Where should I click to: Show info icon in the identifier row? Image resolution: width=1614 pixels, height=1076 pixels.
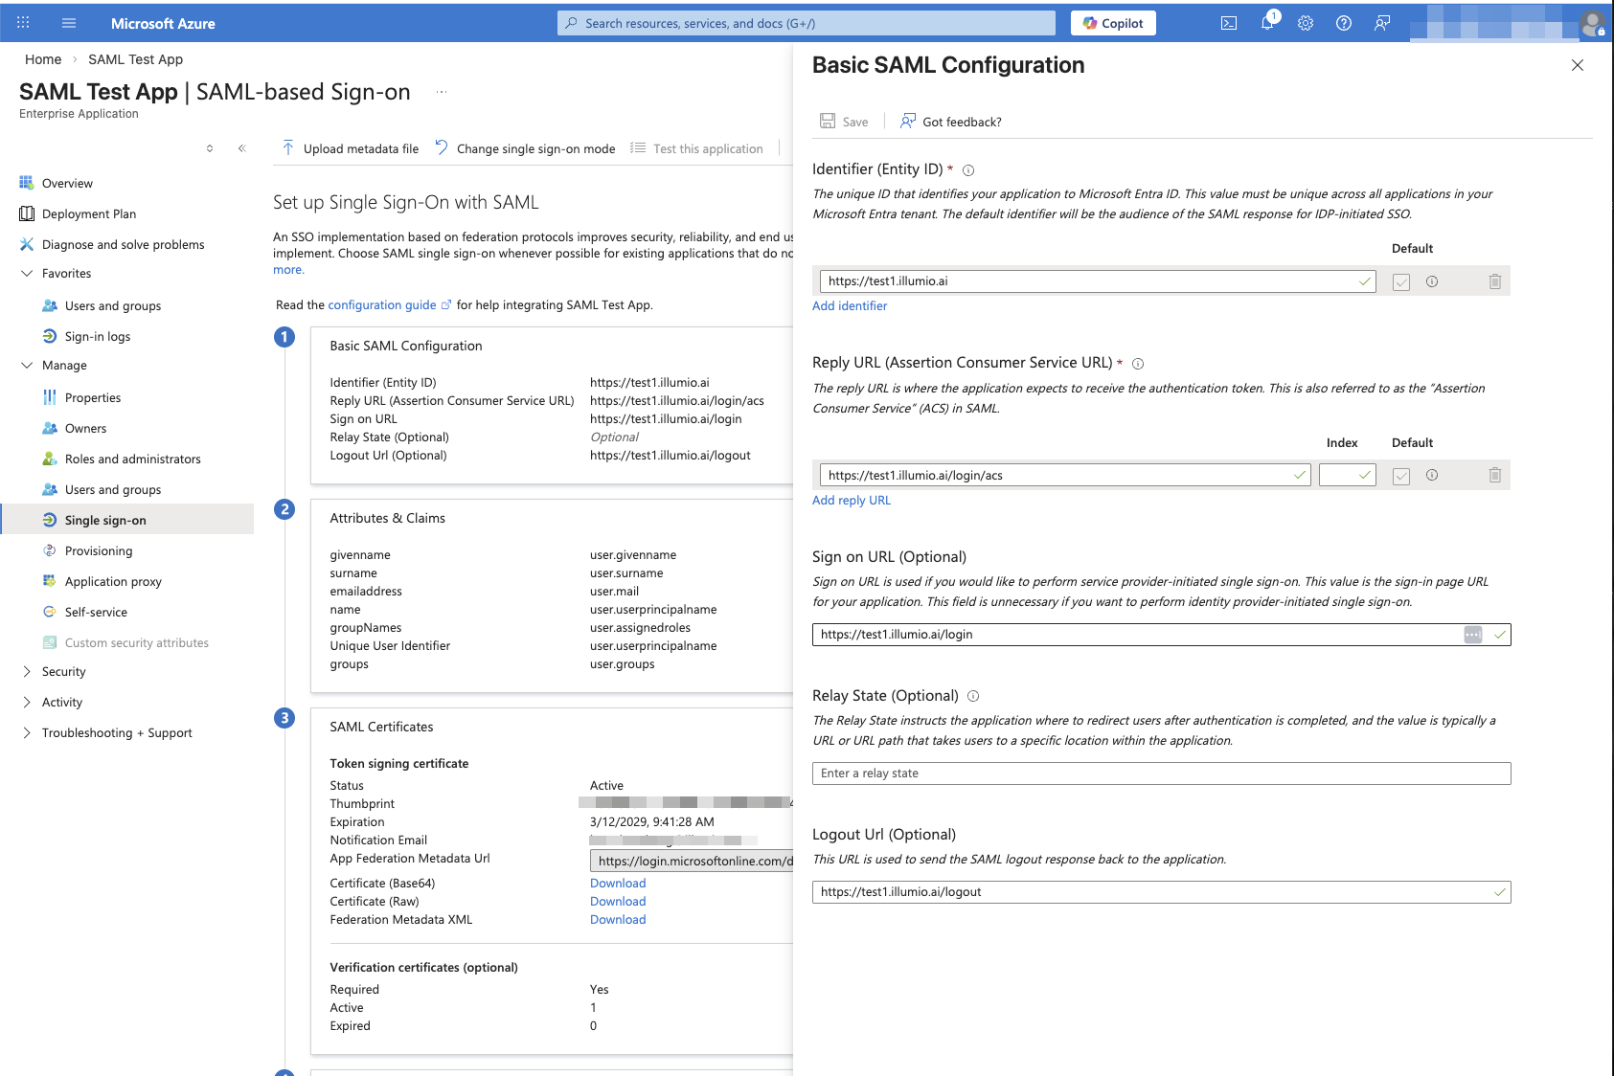coord(1432,281)
